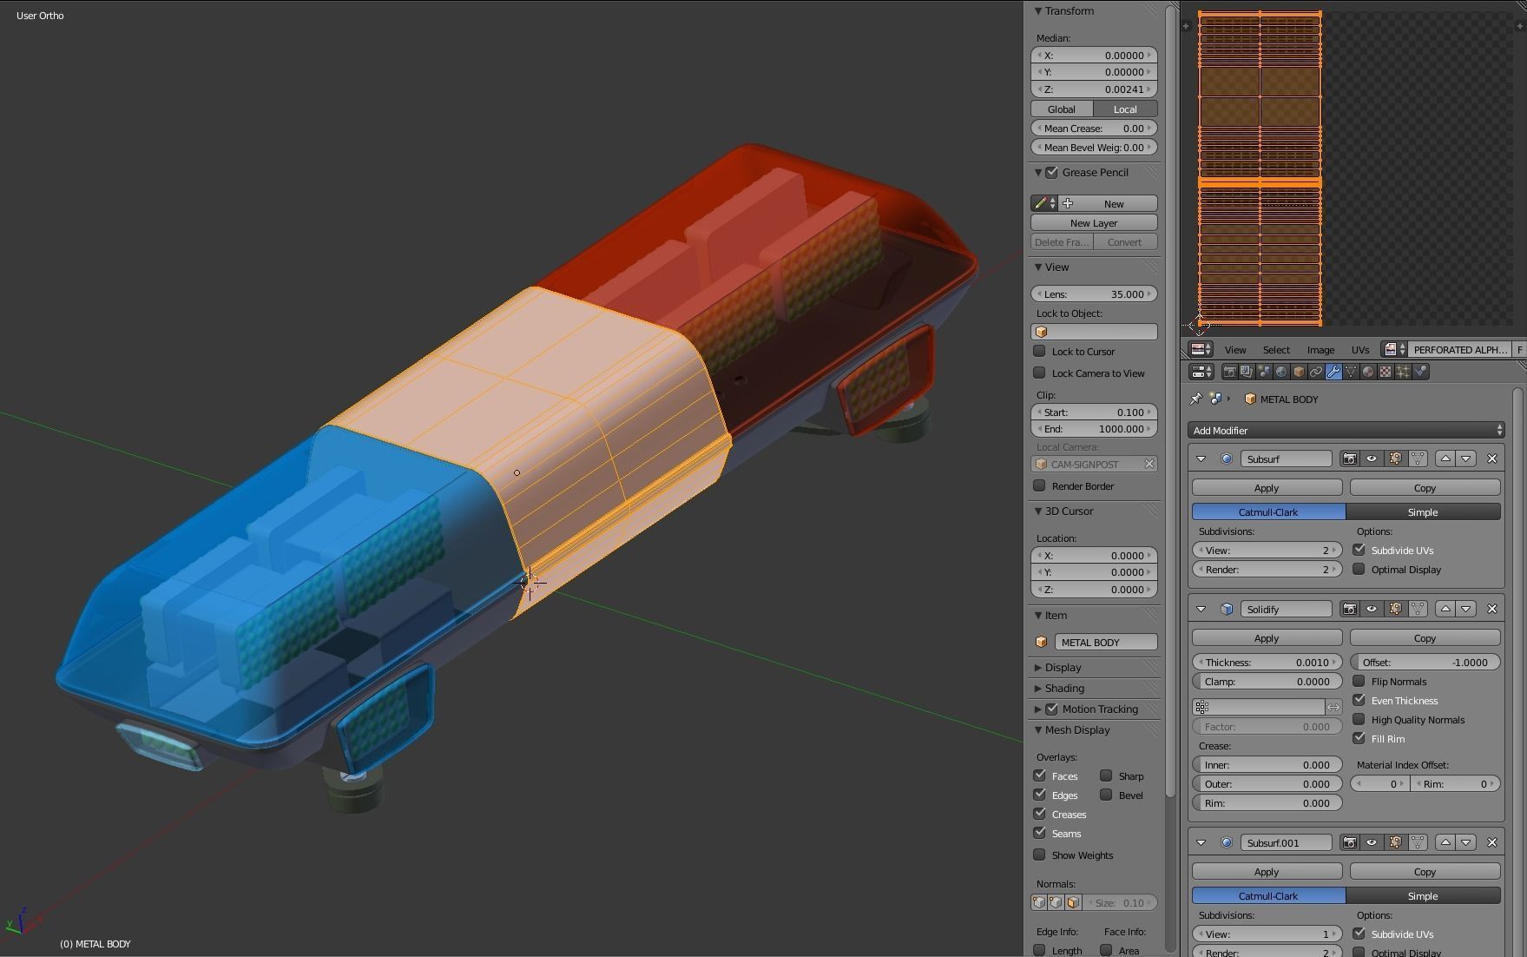Open Material properties sphere icon
Viewport: 1527px width, 957px height.
coord(1368,372)
